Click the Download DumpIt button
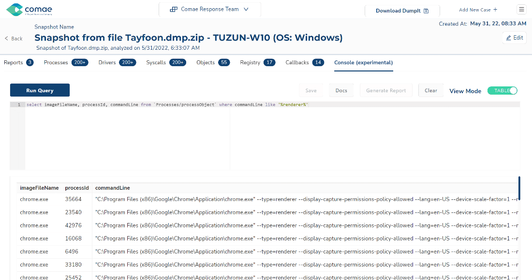This screenshot has width=532, height=280. pyautogui.click(x=402, y=11)
